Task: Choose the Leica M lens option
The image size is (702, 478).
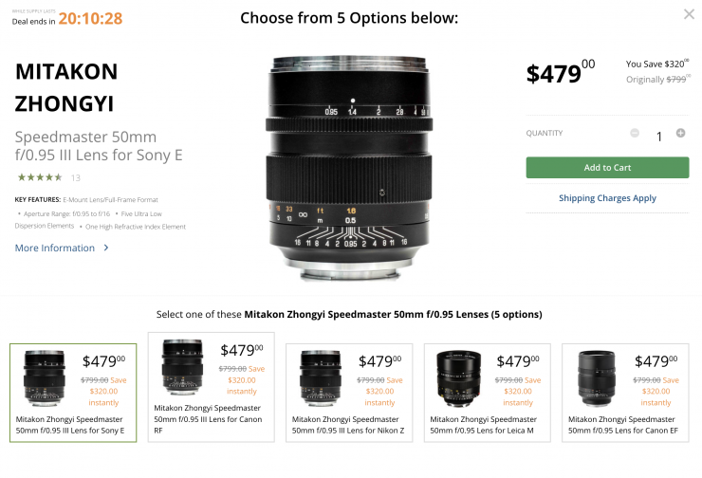Action: click(487, 392)
